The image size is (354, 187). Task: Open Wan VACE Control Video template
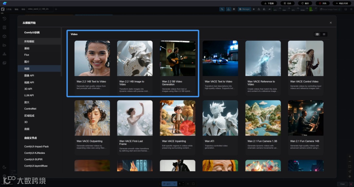(x=306, y=68)
